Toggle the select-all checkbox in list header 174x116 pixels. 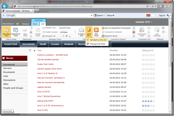click(x=30, y=50)
